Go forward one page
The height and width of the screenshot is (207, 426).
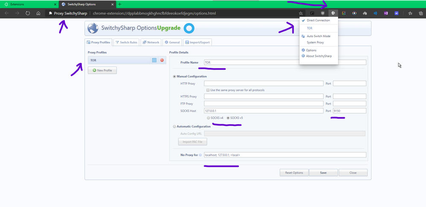pyautogui.click(x=17, y=13)
